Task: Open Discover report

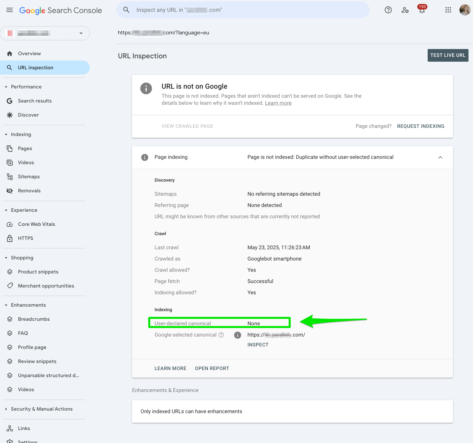Action: (x=28, y=115)
